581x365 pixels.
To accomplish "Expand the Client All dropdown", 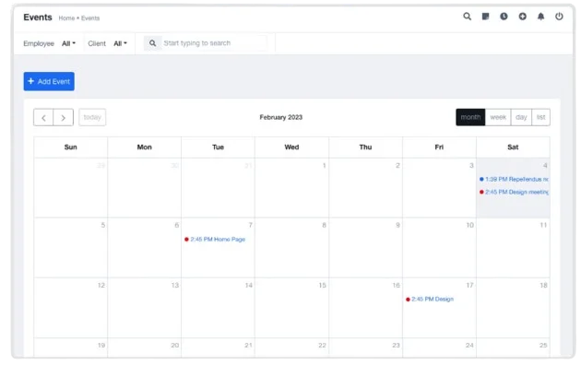I will 120,43.
